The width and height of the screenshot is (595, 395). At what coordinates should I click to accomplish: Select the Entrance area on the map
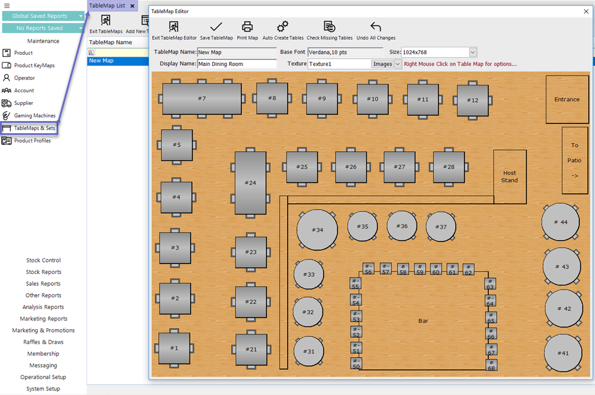[567, 99]
